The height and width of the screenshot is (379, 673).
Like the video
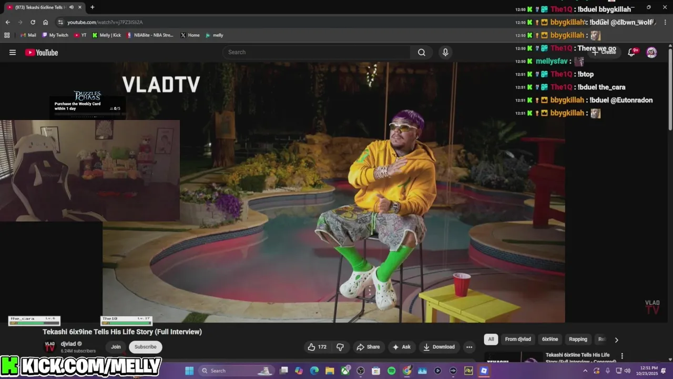click(317, 347)
